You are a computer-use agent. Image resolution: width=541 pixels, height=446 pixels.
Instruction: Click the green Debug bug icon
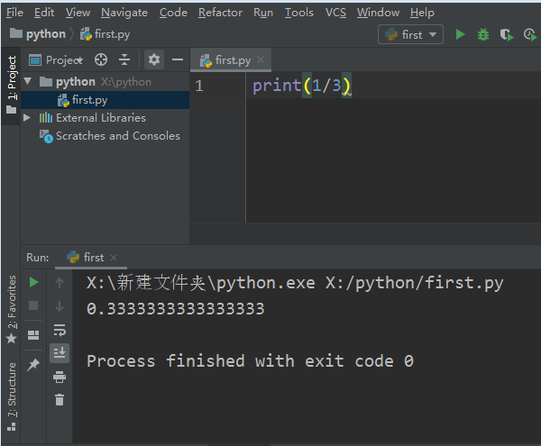483,34
